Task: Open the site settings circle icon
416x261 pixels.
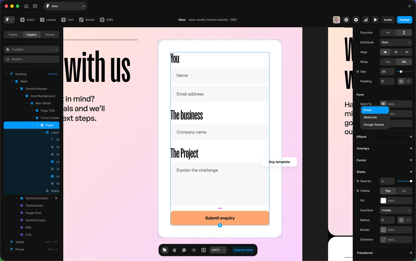Action: tap(356, 20)
